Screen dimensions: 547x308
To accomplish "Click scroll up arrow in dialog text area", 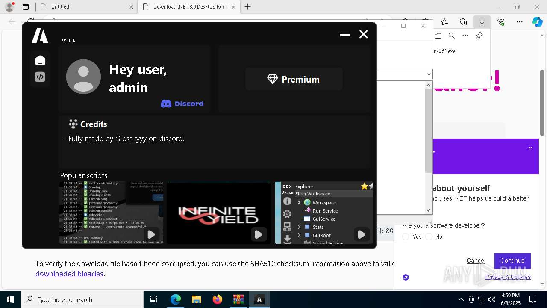I will click(x=429, y=85).
